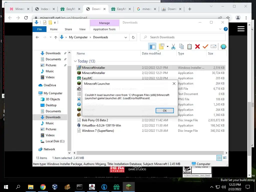Image resolution: width=256 pixels, height=192 pixels.
Task: Click OK in the Minecraft Launcher dialog
Action: click(164, 110)
